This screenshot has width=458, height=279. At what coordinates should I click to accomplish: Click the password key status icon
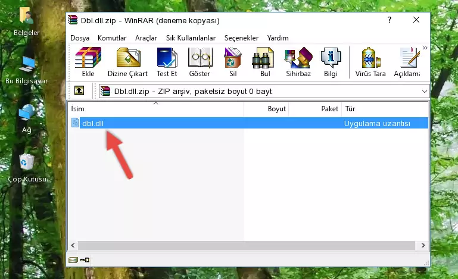pos(85,260)
